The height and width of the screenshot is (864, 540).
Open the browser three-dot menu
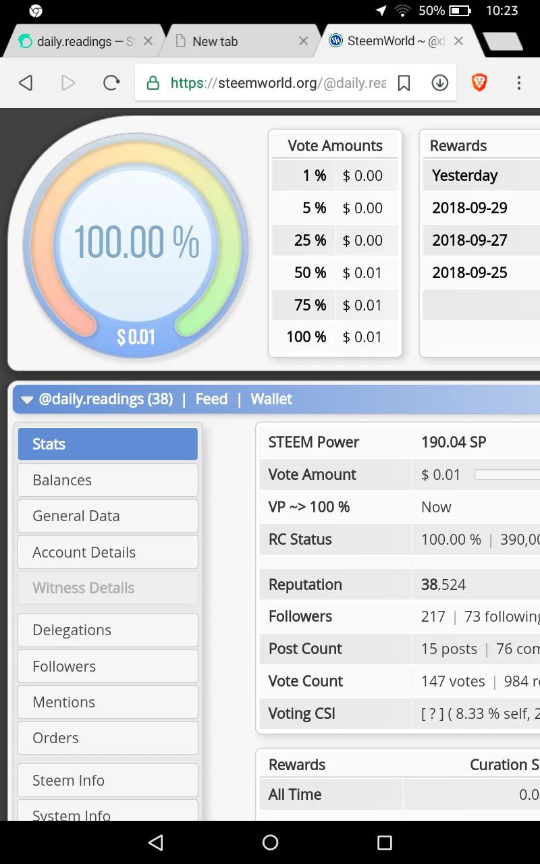click(519, 83)
